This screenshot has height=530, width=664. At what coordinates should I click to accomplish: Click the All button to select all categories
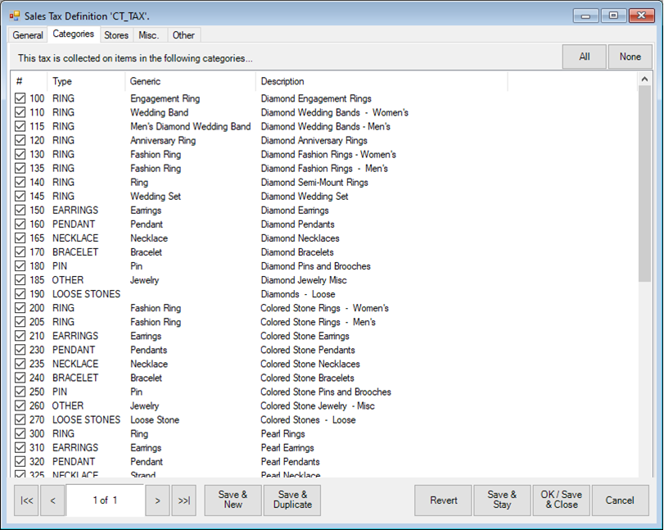pos(585,57)
